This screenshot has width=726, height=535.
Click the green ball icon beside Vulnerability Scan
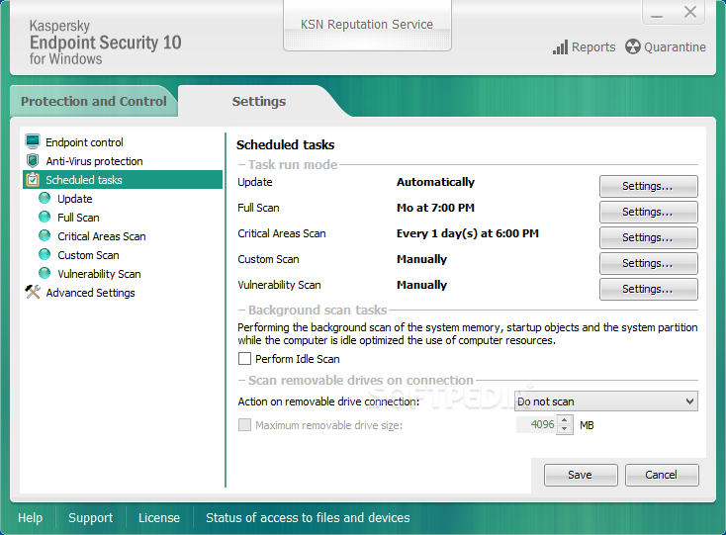[45, 274]
